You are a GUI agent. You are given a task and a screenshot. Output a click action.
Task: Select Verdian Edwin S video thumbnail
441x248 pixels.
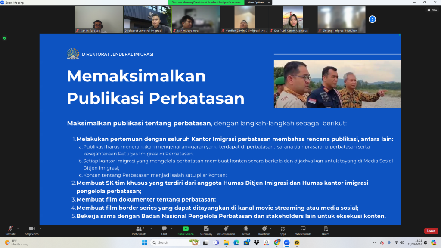pos(245,19)
